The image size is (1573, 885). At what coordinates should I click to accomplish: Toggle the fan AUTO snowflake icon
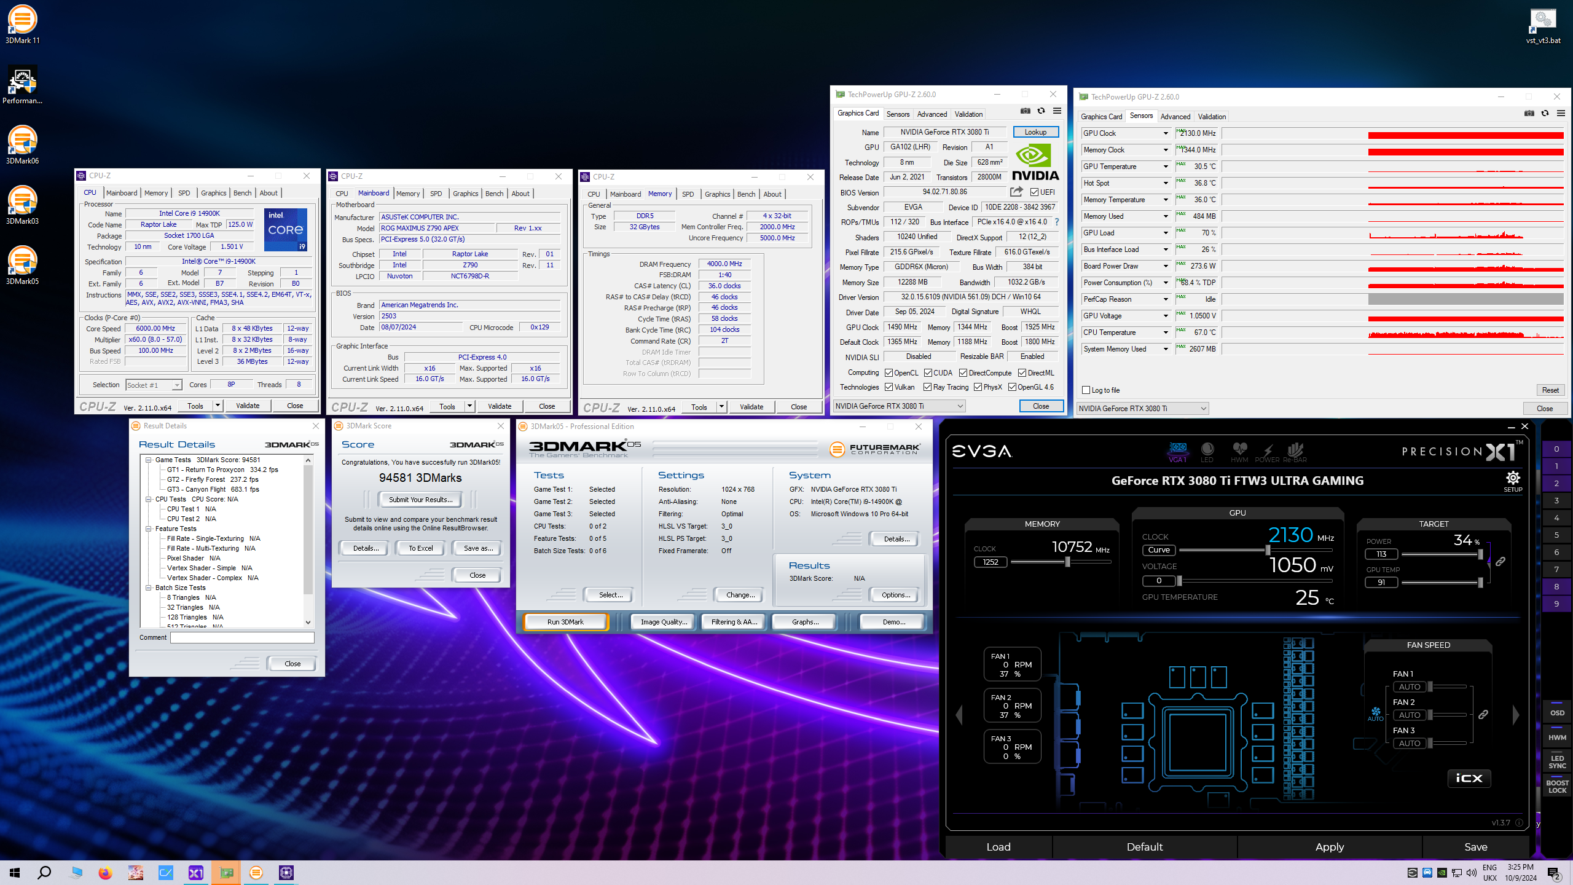coord(1376,714)
